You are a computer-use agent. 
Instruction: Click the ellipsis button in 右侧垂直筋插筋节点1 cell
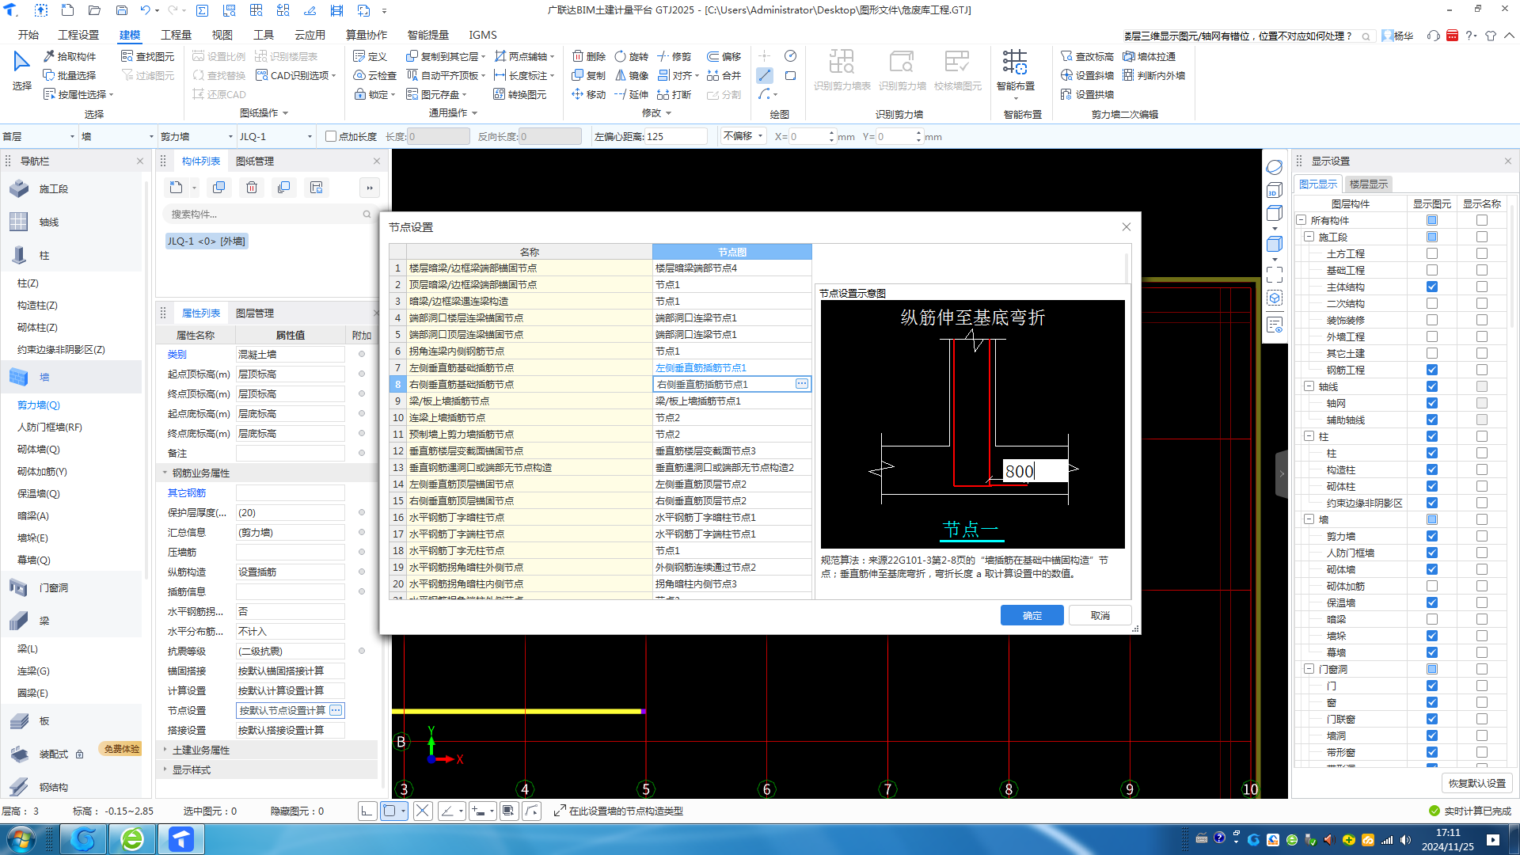click(x=801, y=384)
